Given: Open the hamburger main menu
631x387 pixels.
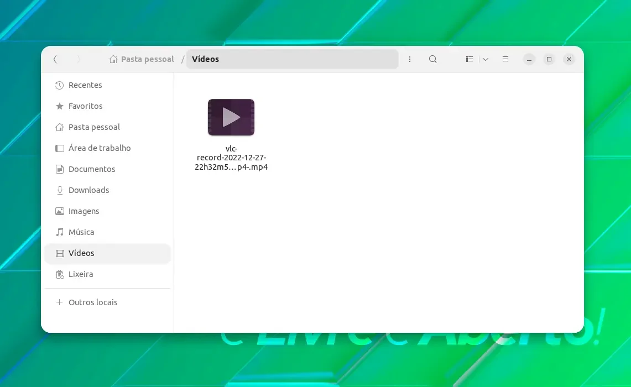Looking at the screenshot, I should click(x=505, y=59).
